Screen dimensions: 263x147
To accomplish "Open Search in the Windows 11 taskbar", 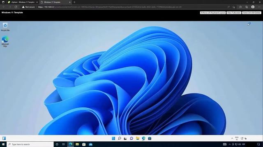I will coord(120,138).
